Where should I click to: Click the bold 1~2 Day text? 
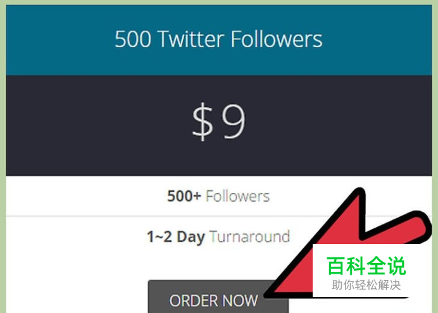click(176, 237)
